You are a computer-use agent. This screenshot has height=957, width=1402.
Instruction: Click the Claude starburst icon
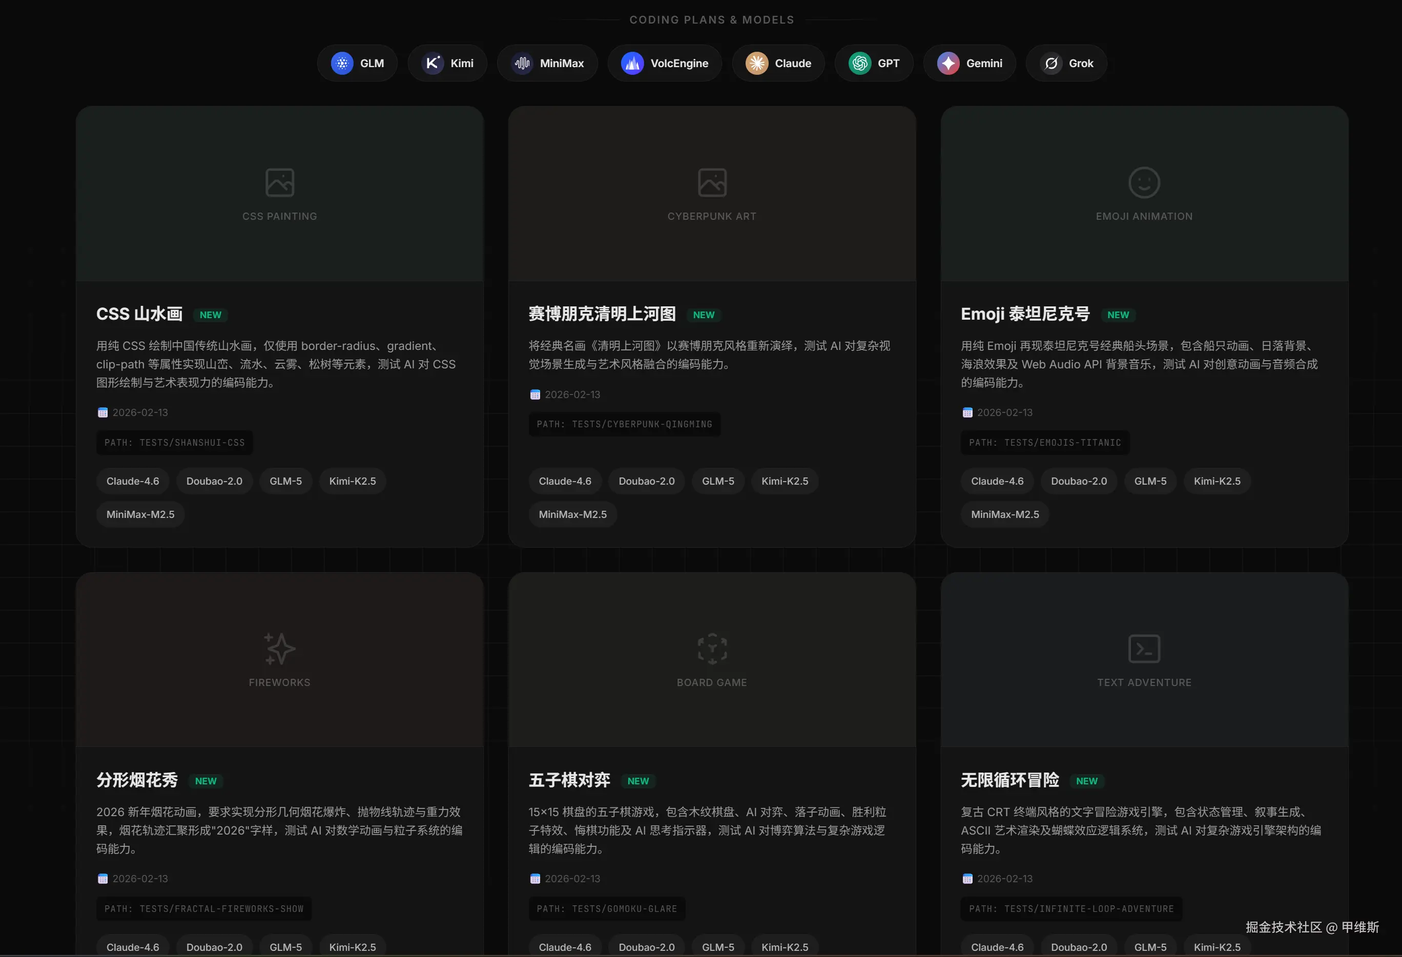click(x=756, y=64)
